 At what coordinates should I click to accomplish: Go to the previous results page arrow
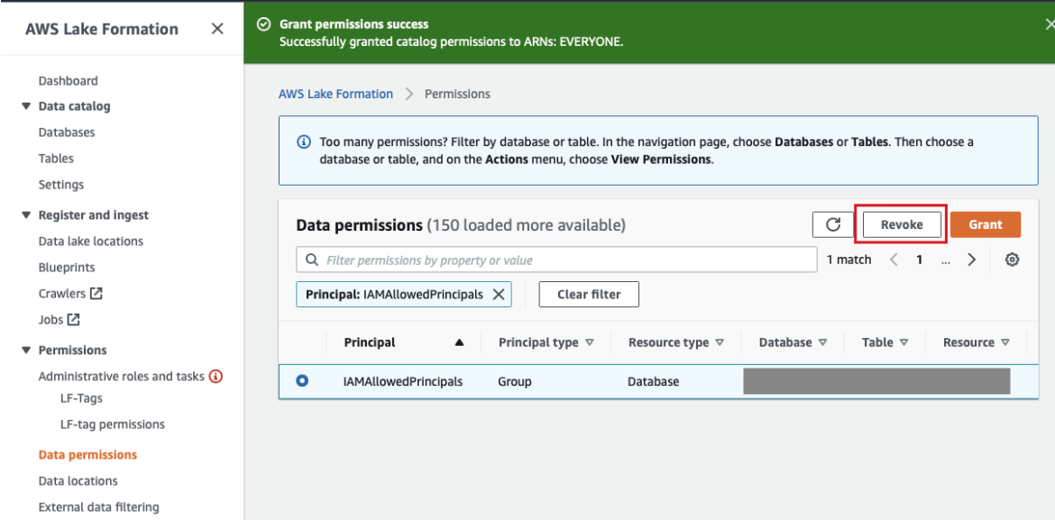tap(894, 260)
